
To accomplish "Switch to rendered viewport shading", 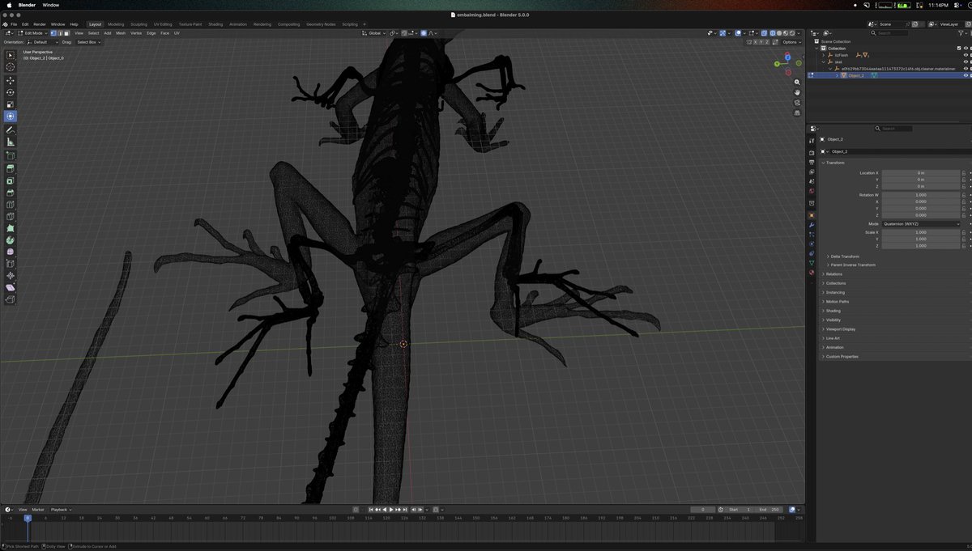I will point(792,33).
